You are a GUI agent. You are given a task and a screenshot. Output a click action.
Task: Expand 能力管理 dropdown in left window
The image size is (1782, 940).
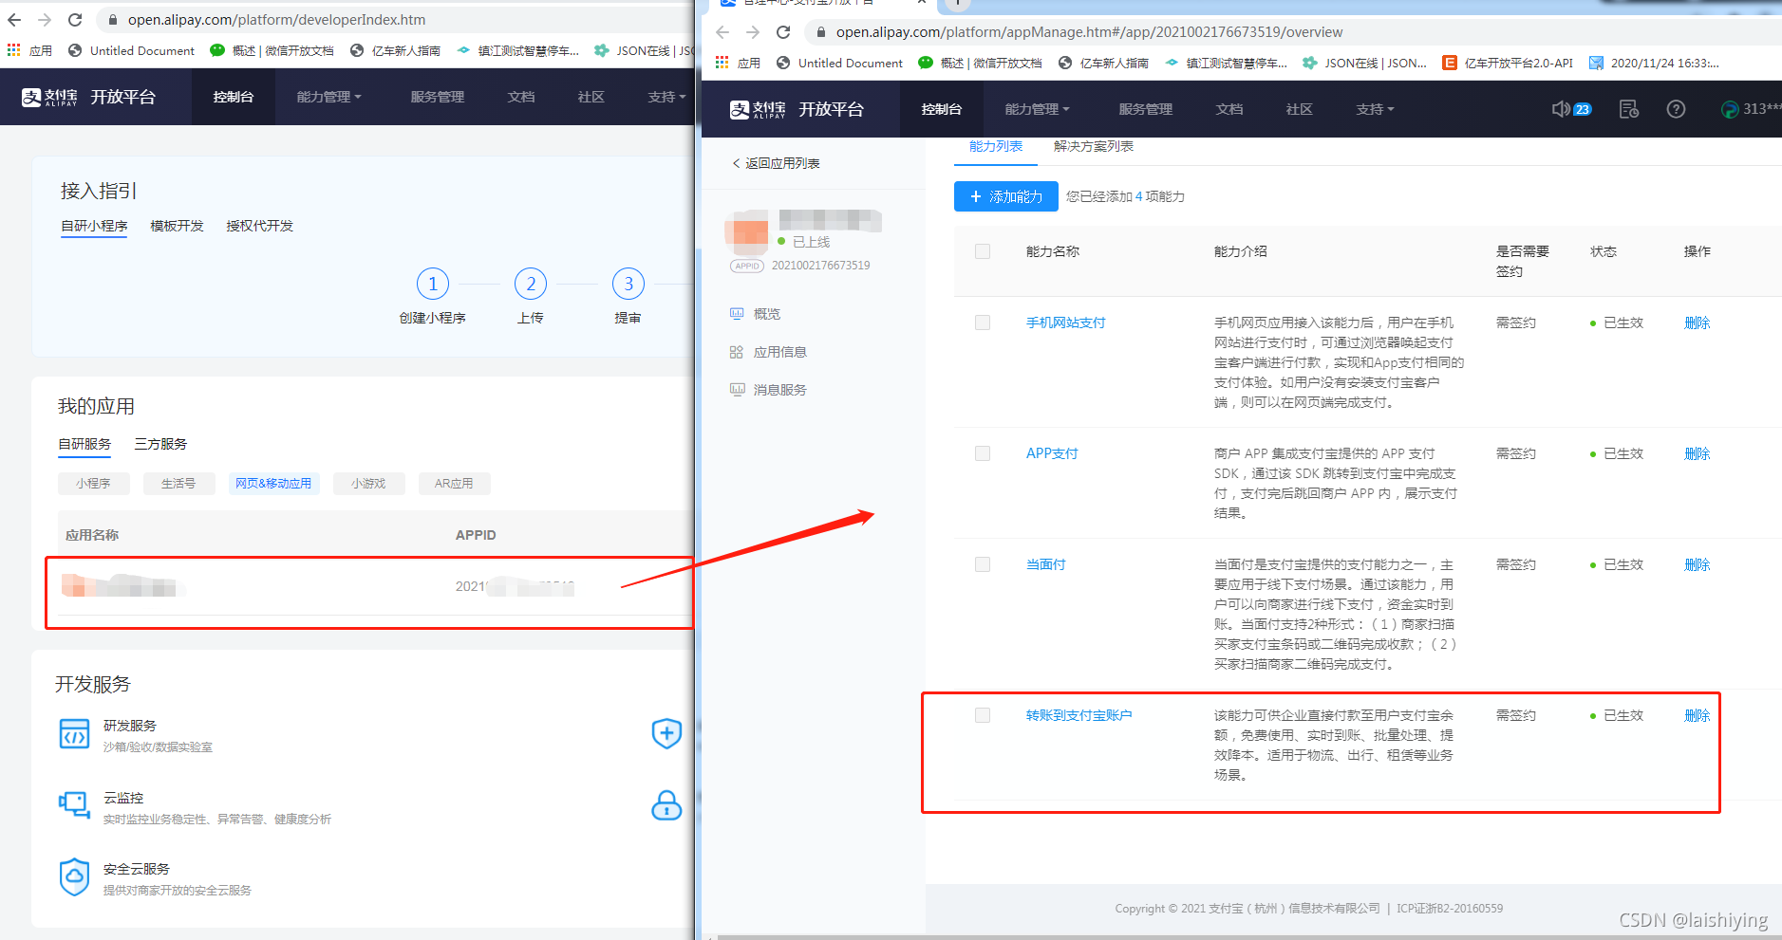coord(328,97)
